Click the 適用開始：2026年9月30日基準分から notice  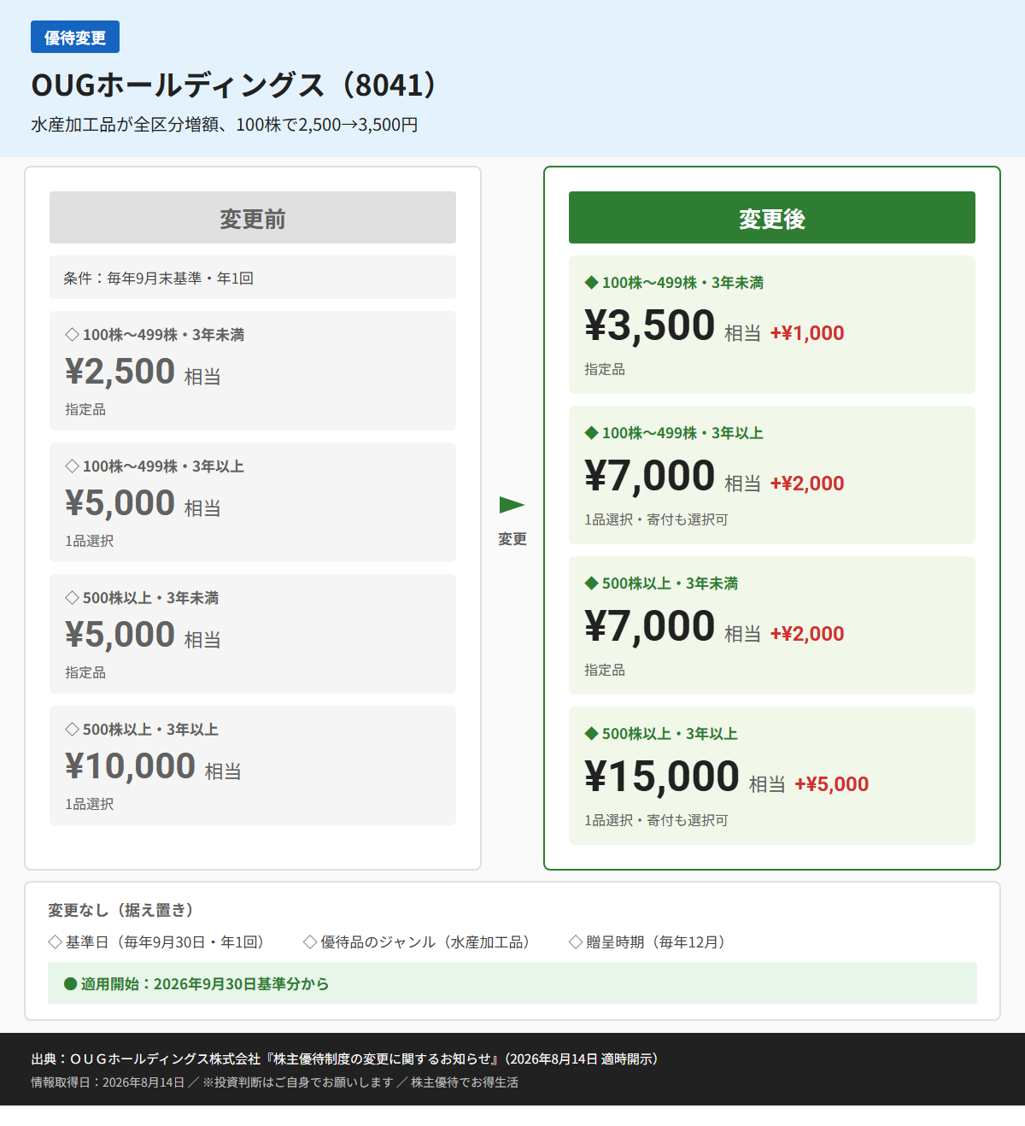click(512, 983)
